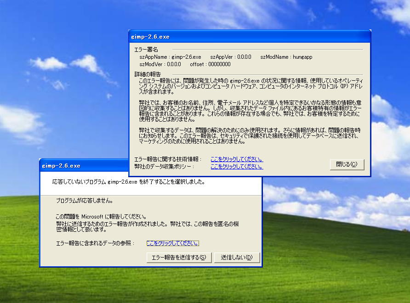Screen dimensions: 410x303
Task: Open the エラー報告に関する技術情報 link
Action: 237,159
